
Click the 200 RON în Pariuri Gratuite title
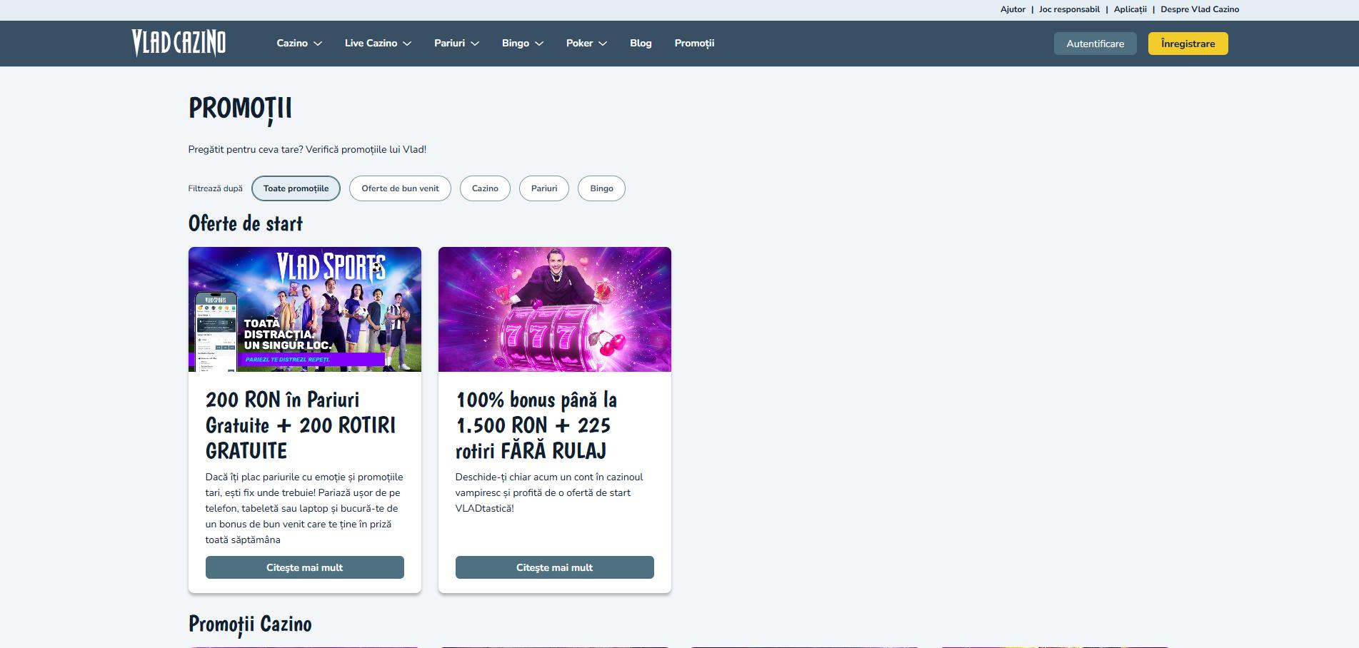tap(301, 425)
